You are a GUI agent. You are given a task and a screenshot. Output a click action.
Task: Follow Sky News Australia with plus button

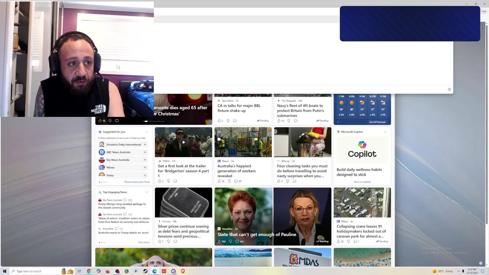click(145, 160)
